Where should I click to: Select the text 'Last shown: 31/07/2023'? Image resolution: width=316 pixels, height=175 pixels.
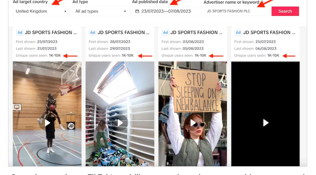[x=36, y=49]
